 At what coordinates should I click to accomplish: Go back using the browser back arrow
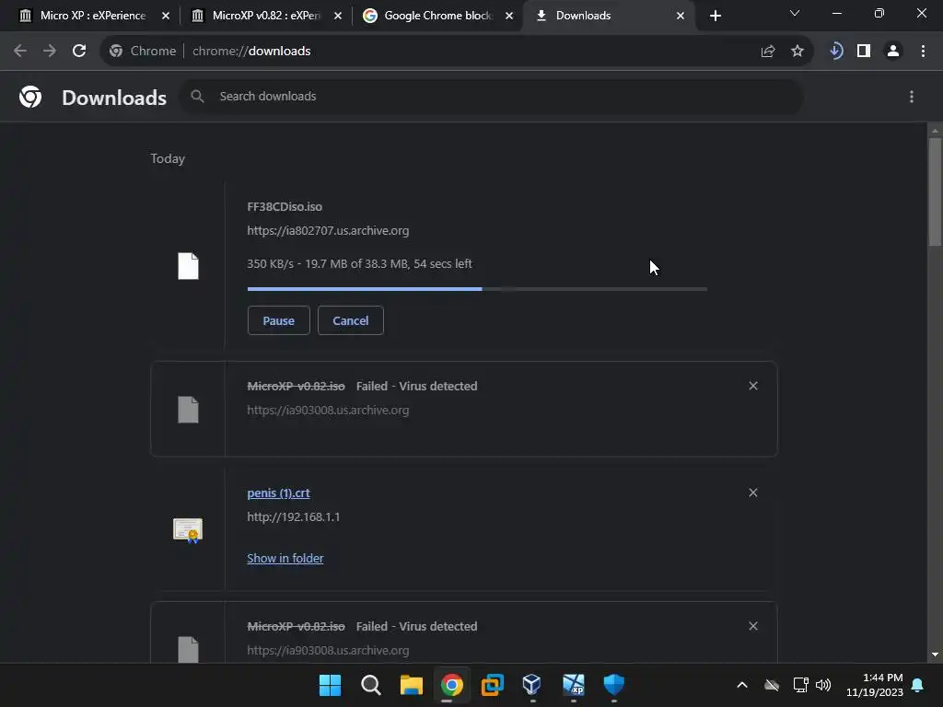click(20, 52)
